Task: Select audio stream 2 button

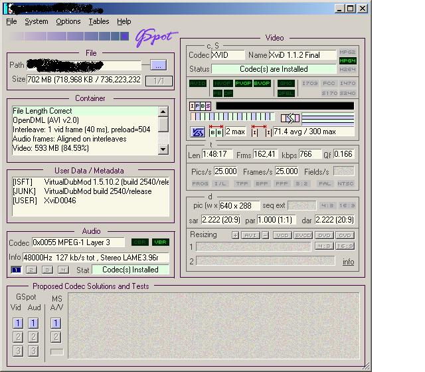Action: (x=32, y=270)
